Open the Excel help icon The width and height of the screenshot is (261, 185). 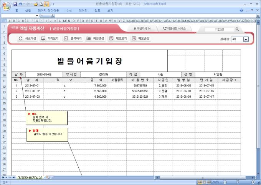pos(241,10)
